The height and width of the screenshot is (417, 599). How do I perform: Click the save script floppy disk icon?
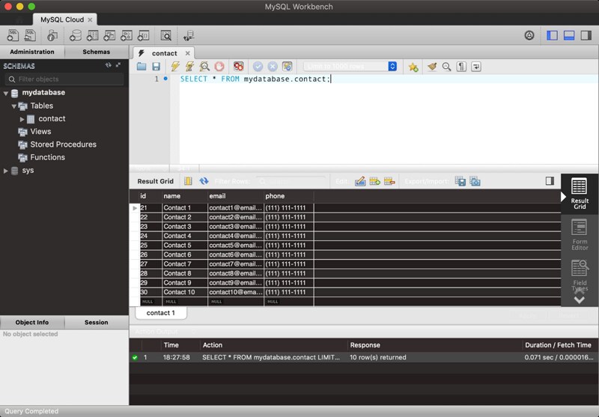(x=156, y=67)
